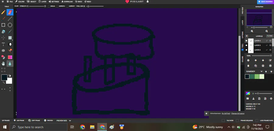Screen dimensions: 274x131
Task: Select the Move tool
Action: click(x=3, y=38)
